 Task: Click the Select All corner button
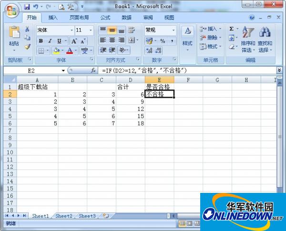coord(10,80)
